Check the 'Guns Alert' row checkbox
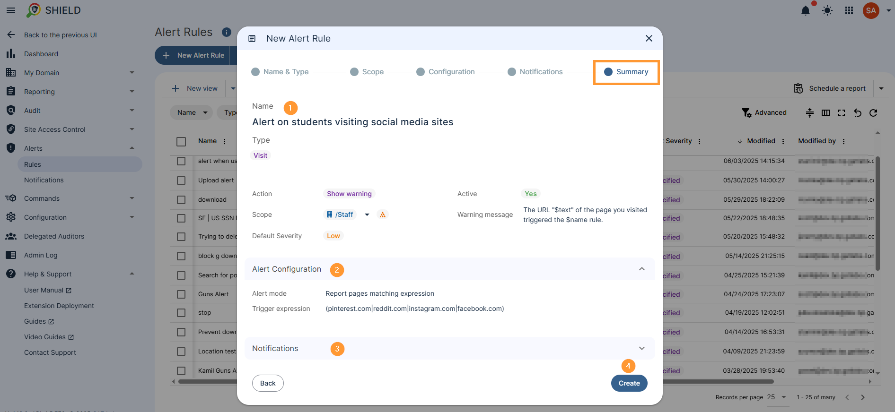895x412 pixels. pos(181,294)
